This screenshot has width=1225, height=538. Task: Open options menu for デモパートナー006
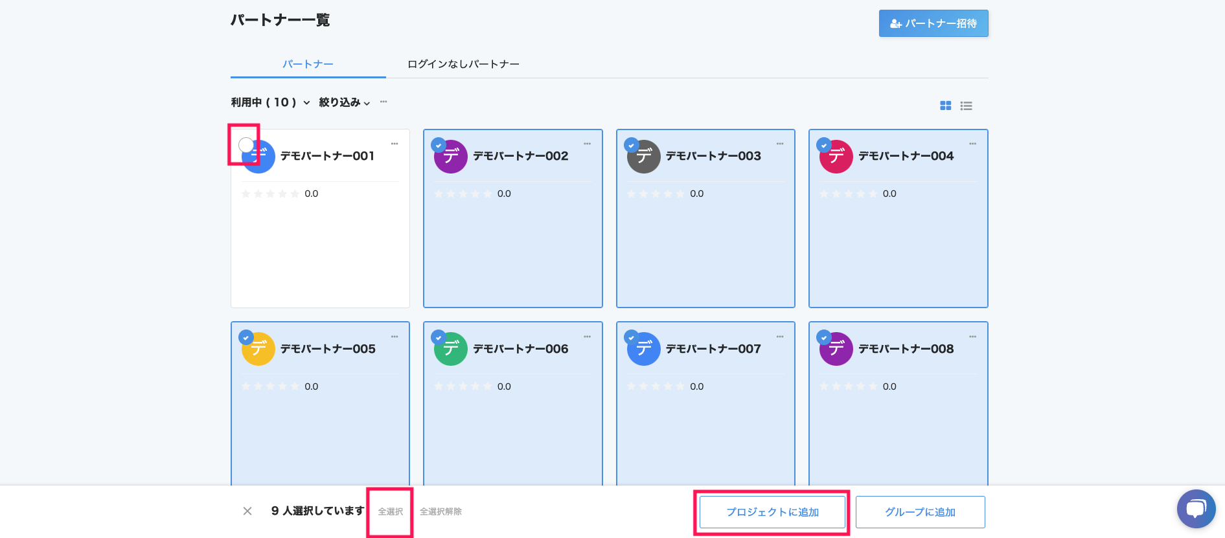[x=587, y=337]
